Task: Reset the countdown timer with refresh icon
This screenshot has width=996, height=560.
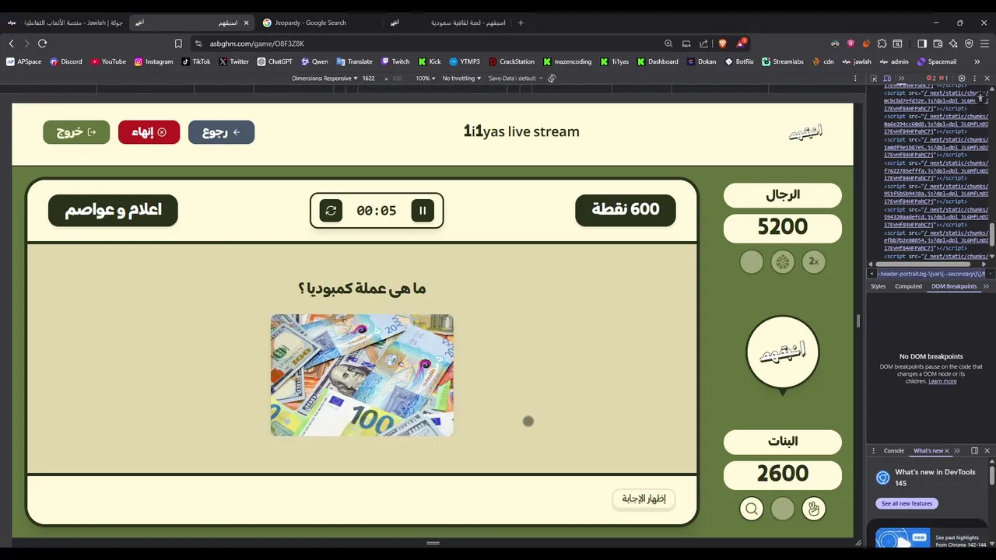Action: click(x=331, y=211)
